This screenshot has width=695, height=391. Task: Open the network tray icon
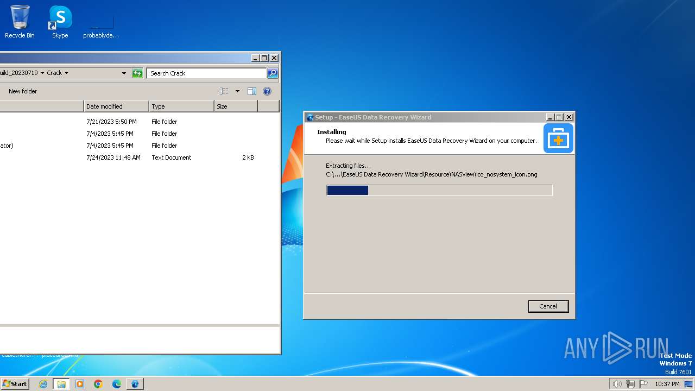(x=630, y=384)
